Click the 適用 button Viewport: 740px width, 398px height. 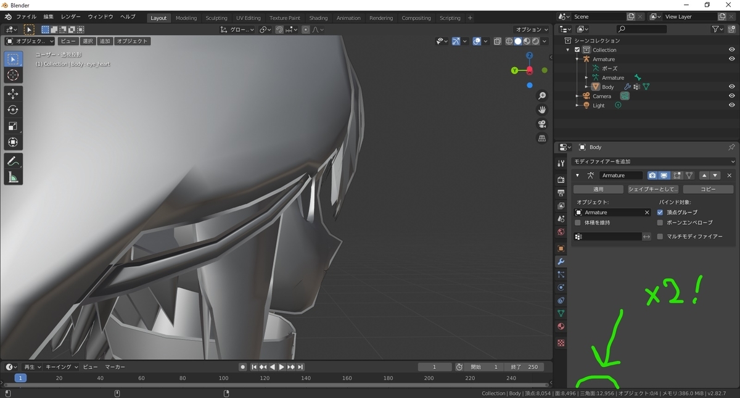pos(598,189)
